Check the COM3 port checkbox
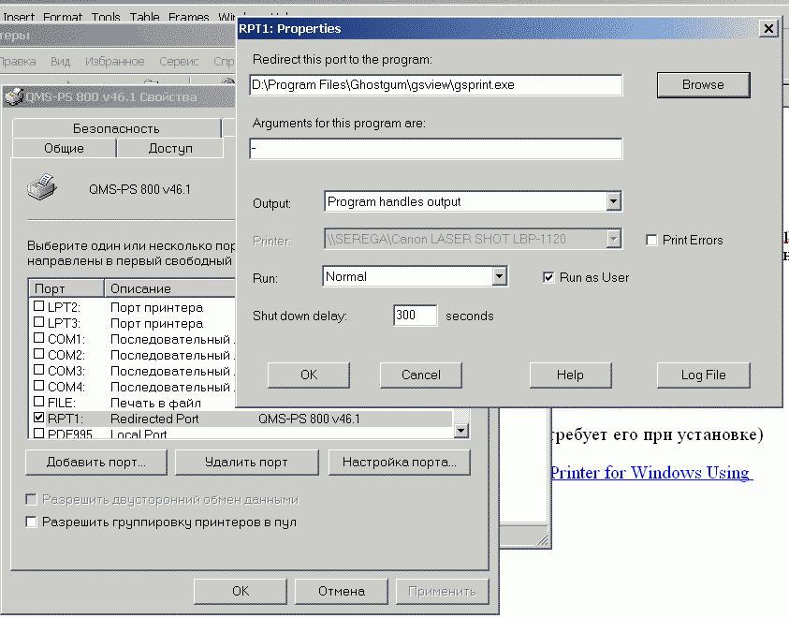The height and width of the screenshot is (618, 789). click(x=38, y=370)
